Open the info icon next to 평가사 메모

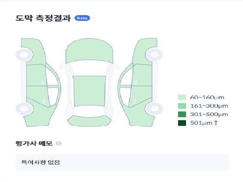click(x=58, y=143)
